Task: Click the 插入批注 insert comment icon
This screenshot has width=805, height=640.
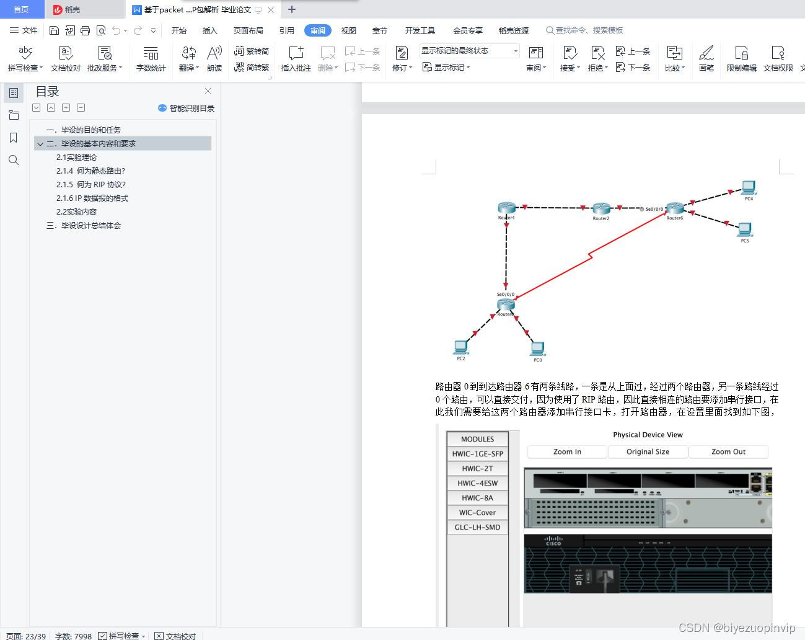Action: [296, 53]
